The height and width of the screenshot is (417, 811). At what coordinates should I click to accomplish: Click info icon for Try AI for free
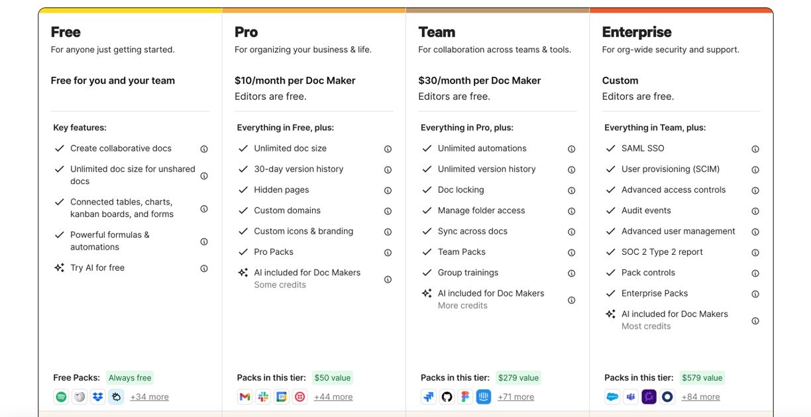coord(204,268)
